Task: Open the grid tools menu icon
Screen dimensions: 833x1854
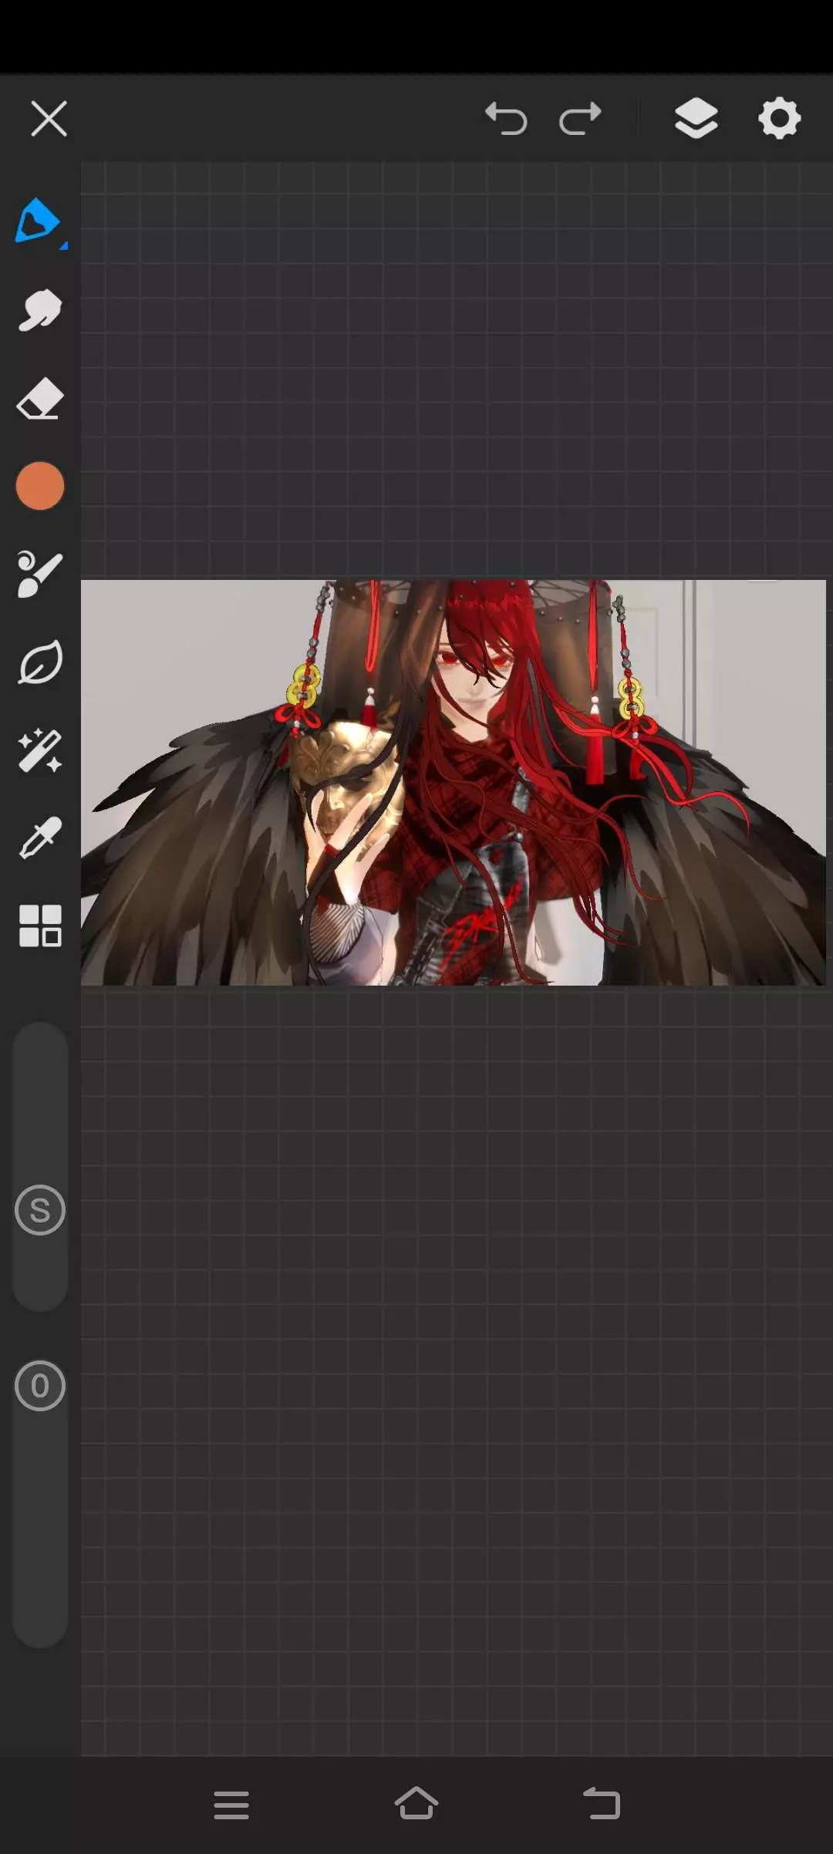Action: (40, 925)
